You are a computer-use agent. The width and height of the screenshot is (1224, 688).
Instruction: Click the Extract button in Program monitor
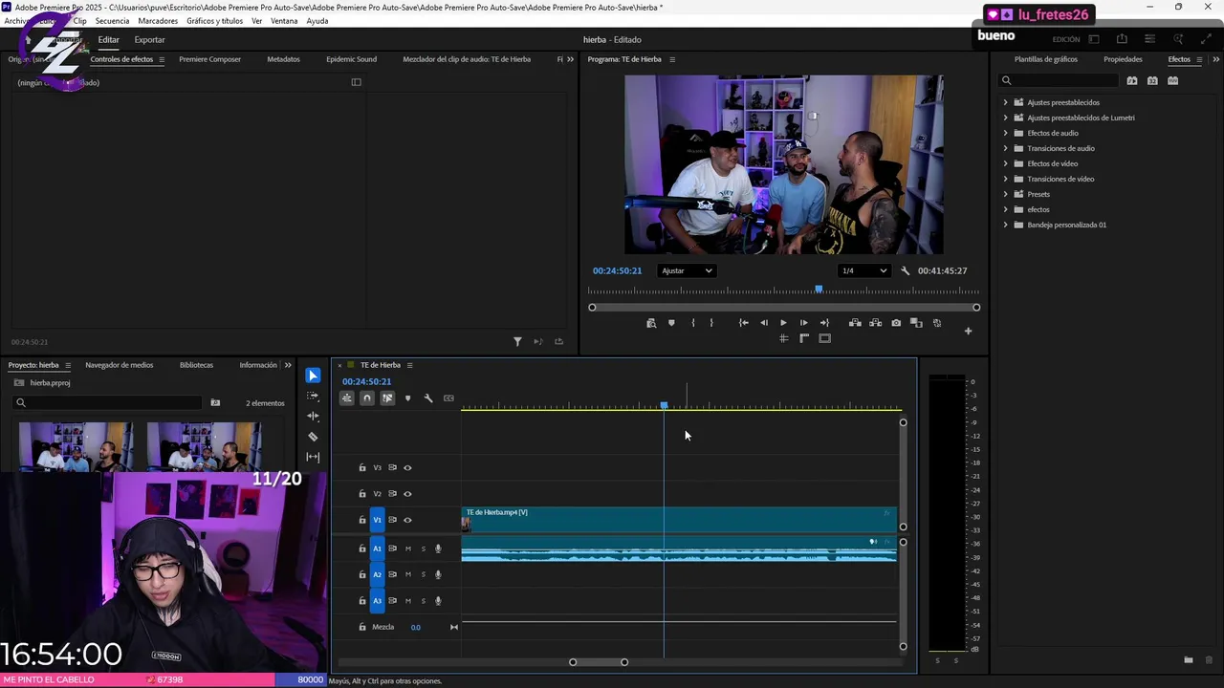(875, 323)
